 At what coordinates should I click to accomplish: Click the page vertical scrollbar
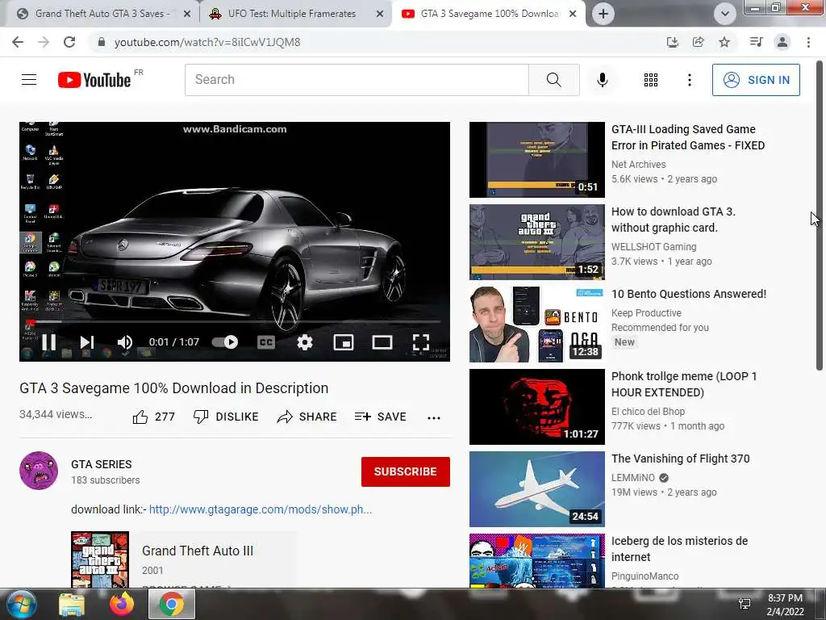tap(820, 215)
